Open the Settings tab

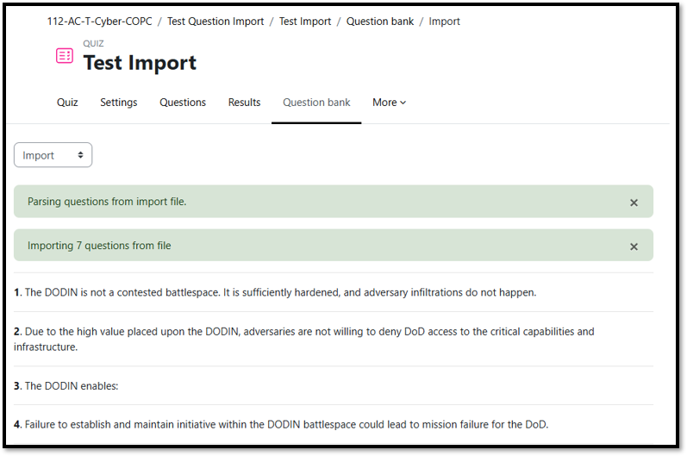click(x=118, y=103)
